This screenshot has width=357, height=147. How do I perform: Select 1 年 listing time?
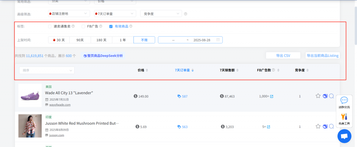coord(123,40)
